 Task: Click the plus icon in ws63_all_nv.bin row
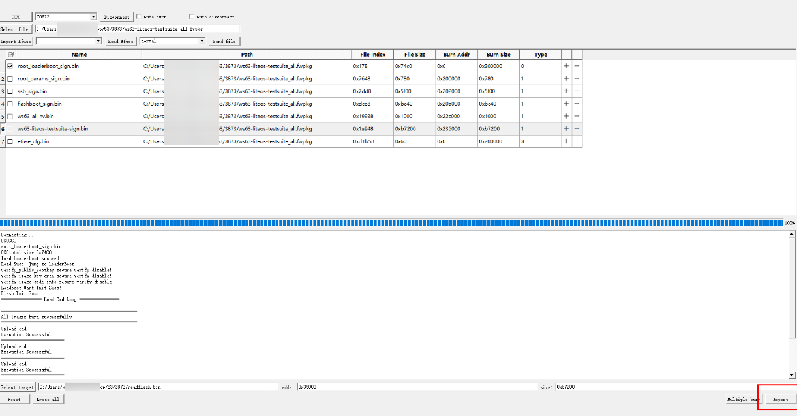click(x=566, y=116)
